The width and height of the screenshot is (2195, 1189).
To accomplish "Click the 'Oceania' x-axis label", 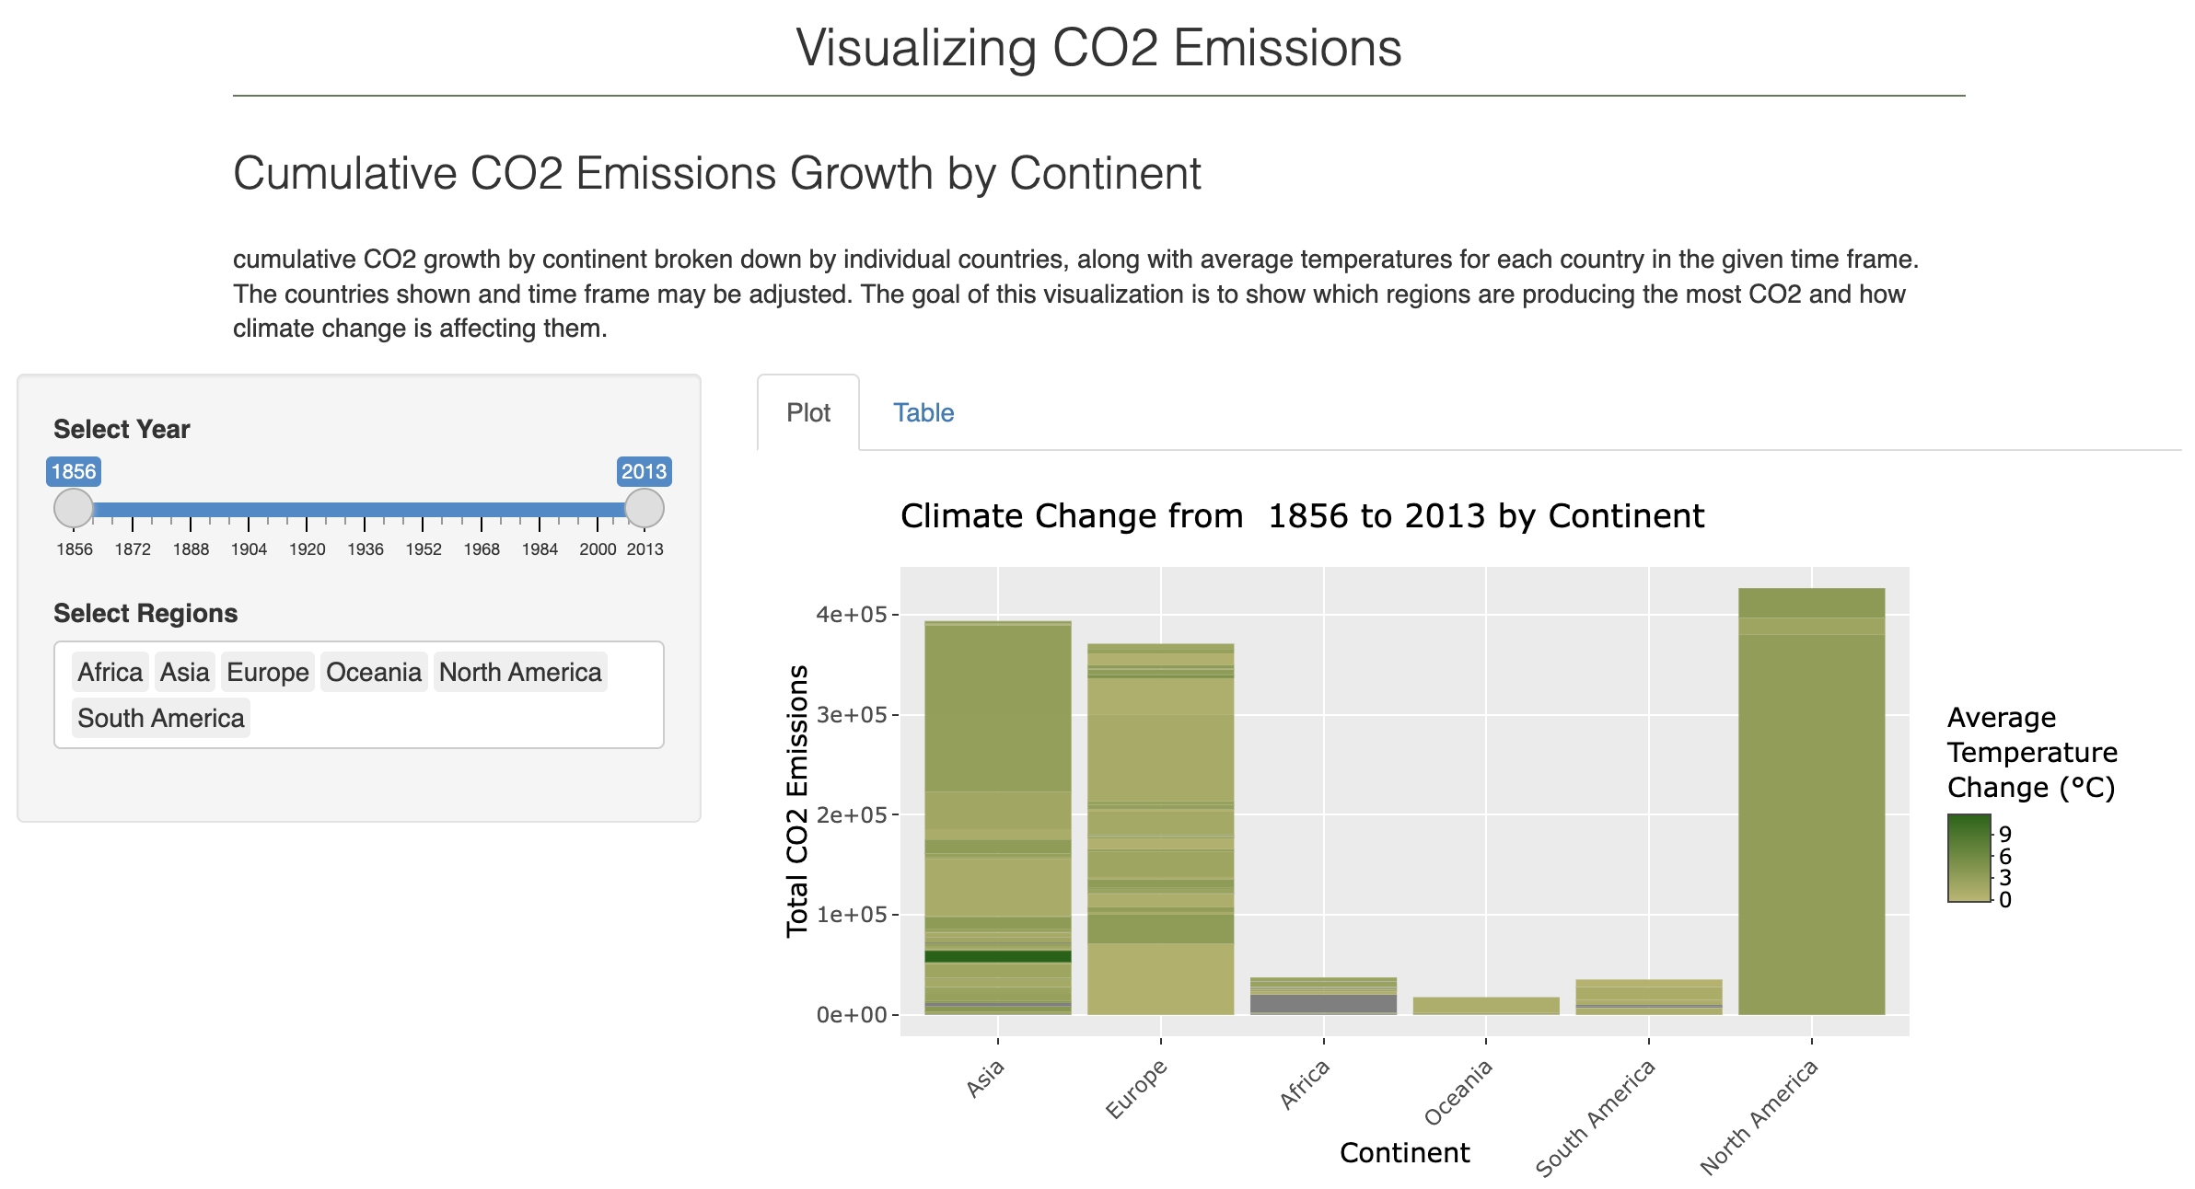I will click(1458, 1092).
